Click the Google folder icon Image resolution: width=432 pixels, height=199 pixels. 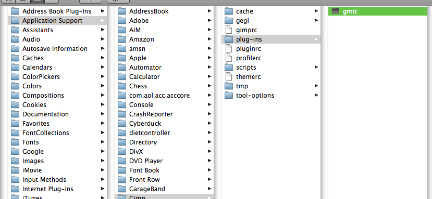click(x=15, y=151)
